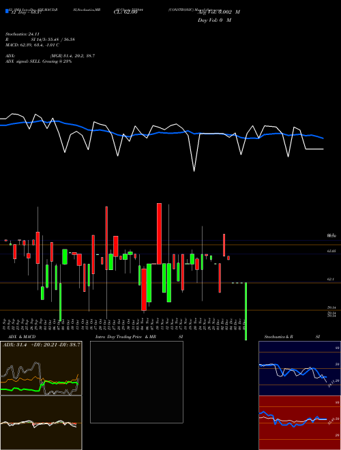Click the blue SMA legend square
The image size is (341, 450).
(7, 11)
